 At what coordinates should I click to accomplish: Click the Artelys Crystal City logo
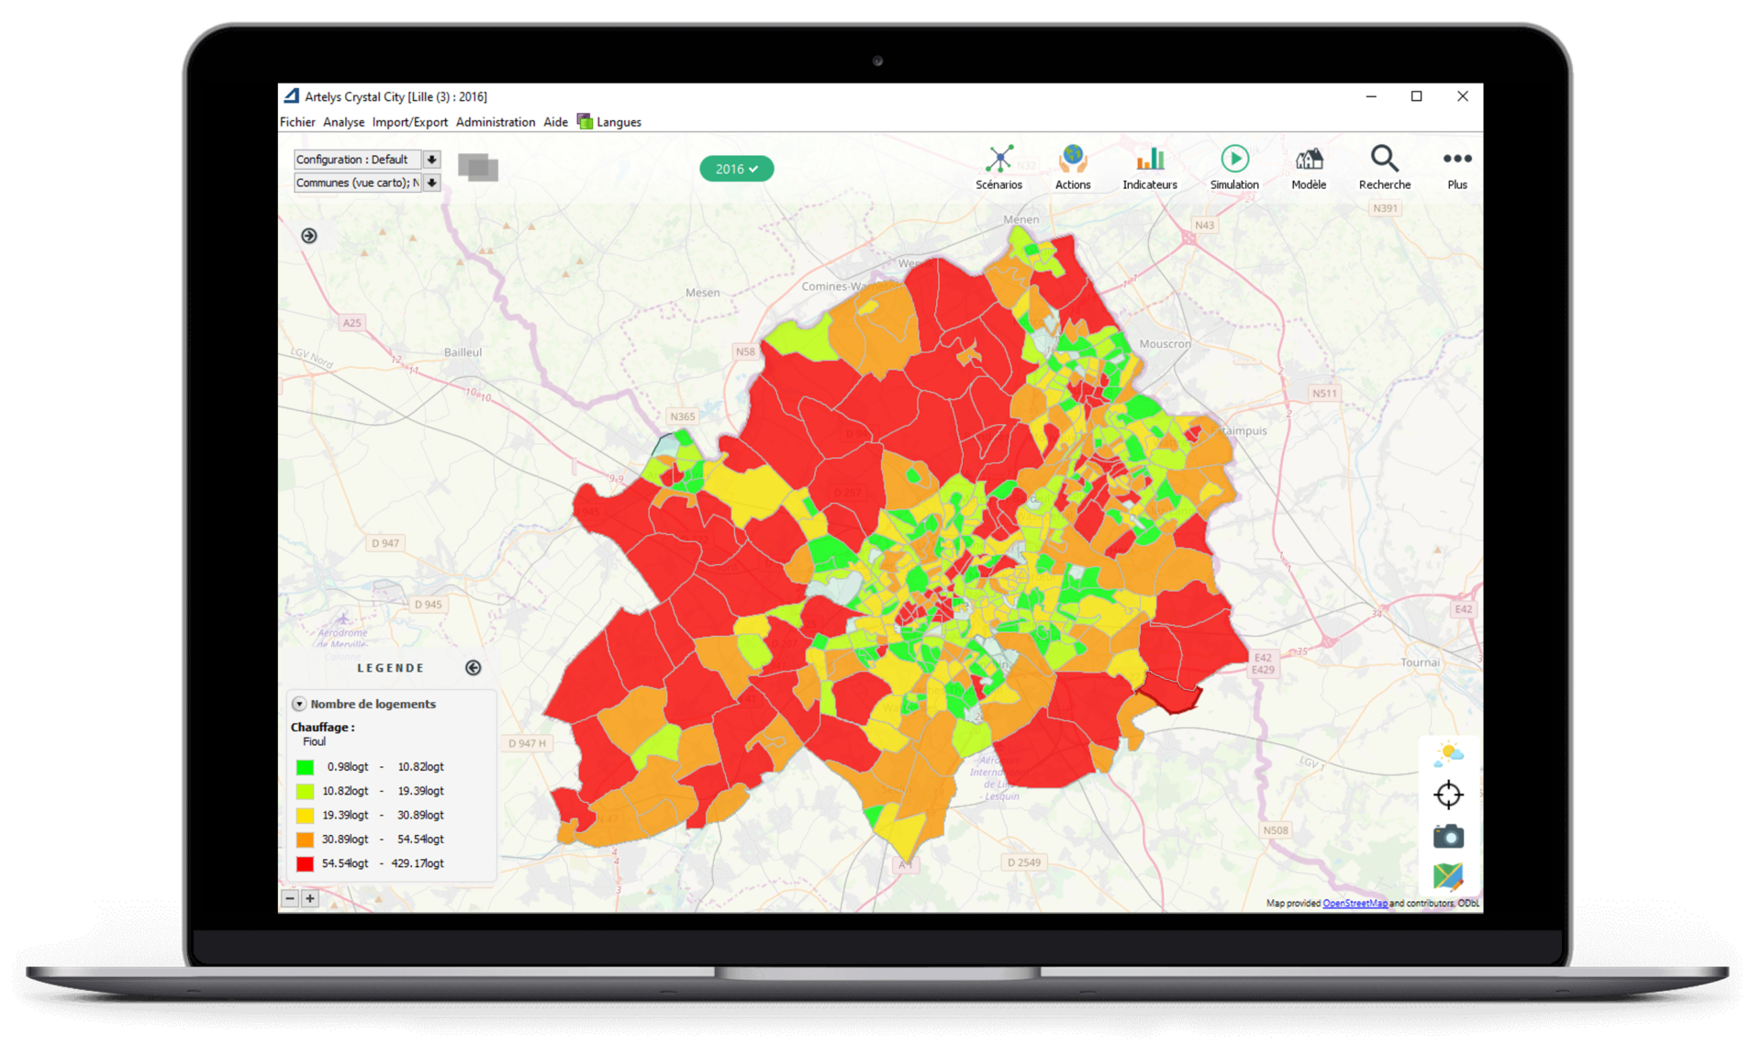point(291,95)
